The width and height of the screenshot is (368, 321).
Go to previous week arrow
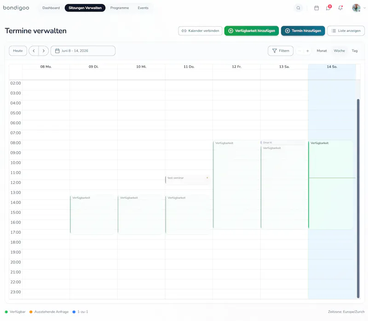[x=34, y=51]
